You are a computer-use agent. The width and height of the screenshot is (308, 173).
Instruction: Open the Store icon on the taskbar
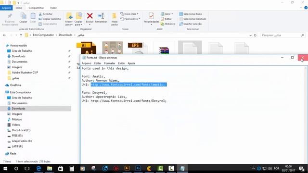click(x=61, y=168)
